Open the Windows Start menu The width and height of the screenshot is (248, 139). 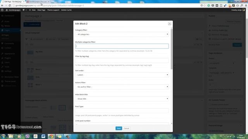(3, 136)
